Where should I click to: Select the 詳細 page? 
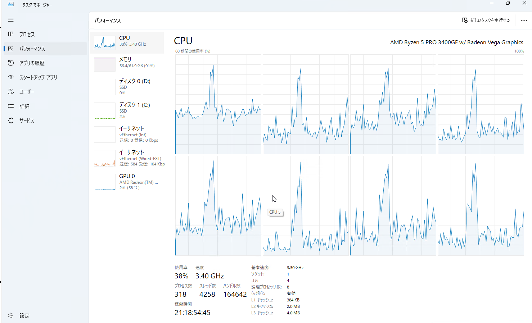(x=24, y=106)
